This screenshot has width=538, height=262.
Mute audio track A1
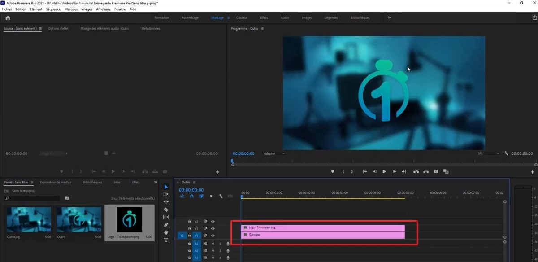pyautogui.click(x=213, y=244)
